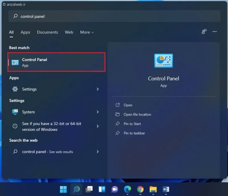Image resolution: width=228 pixels, height=196 pixels.
Task: Switch to the Apps filter tab
Action: 25,32
